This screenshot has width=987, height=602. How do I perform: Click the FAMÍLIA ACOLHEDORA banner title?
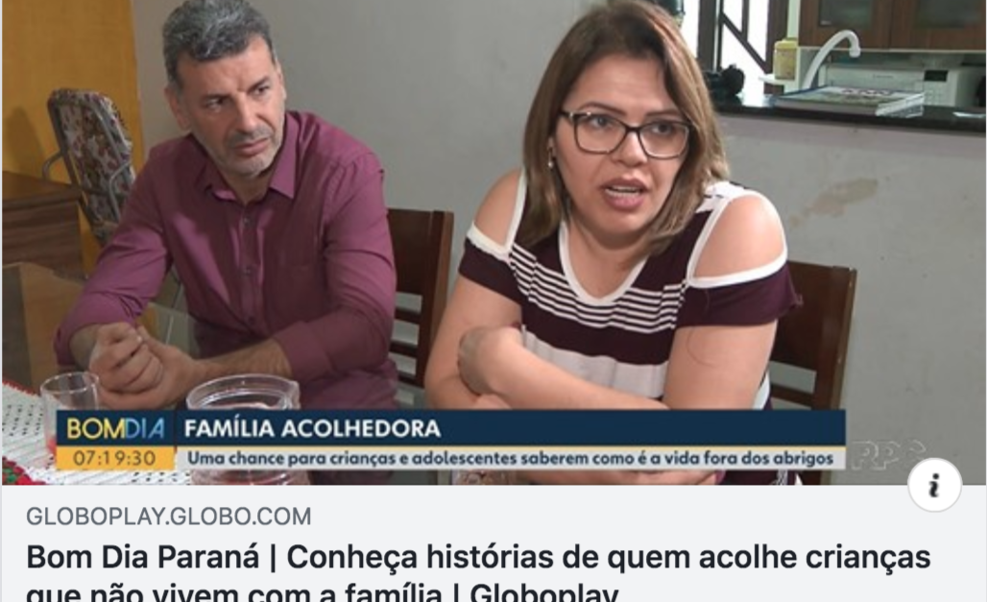[312, 429]
